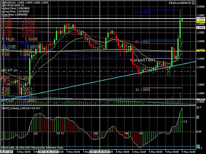Click the F High 1.9996 label
This screenshot has width=206, height=154.
[20, 39]
